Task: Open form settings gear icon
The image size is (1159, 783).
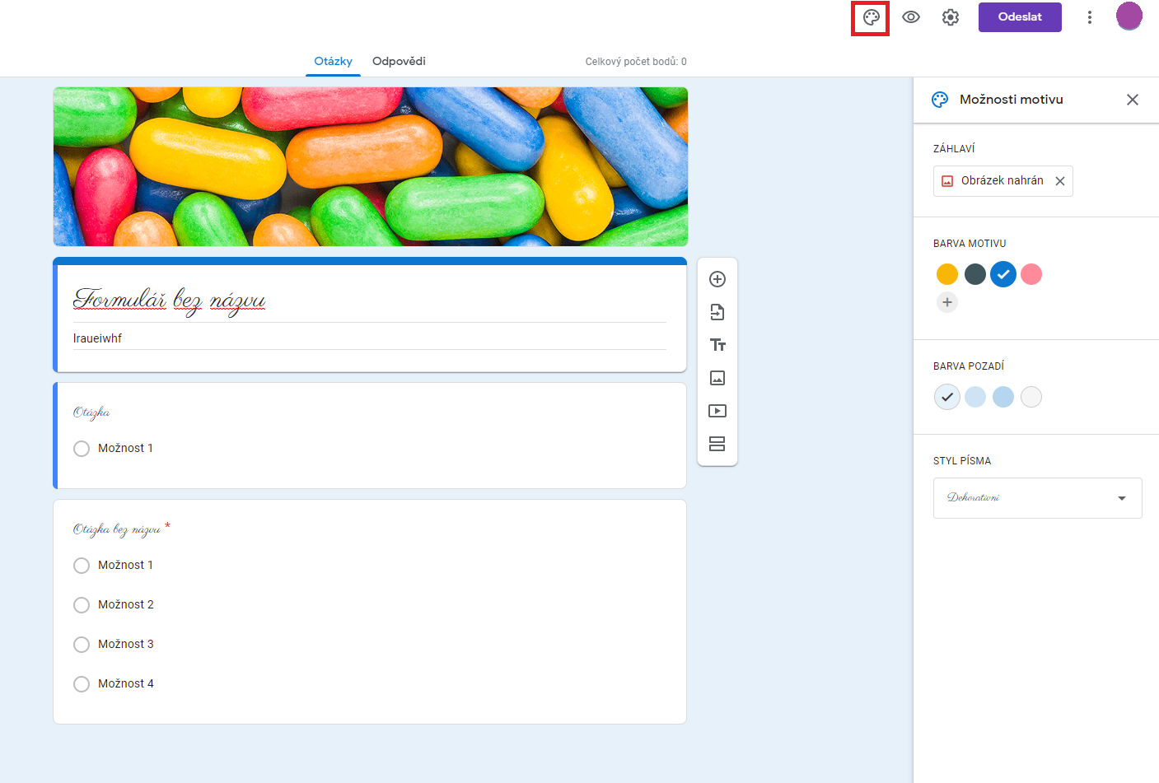Action: click(951, 17)
